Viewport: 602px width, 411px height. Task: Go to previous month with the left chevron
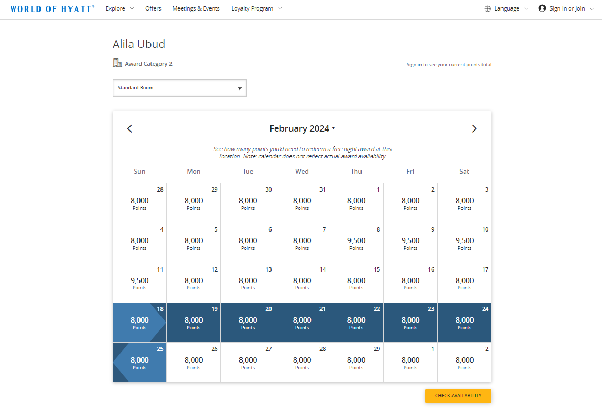129,128
